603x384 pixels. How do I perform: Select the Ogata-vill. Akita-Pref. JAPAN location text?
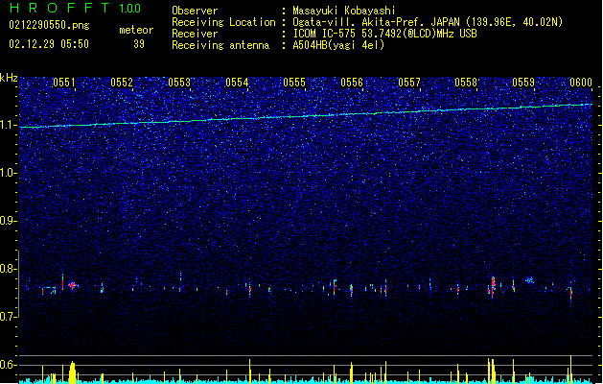[x=428, y=22]
